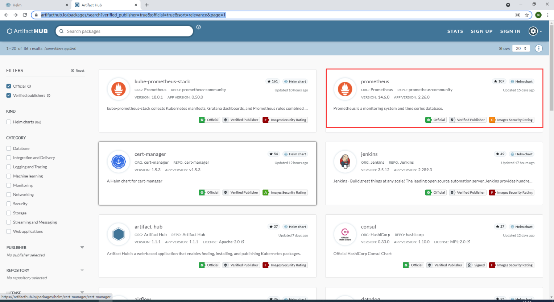554x302 pixels.
Task: Click the Official info icon in filters
Action: [x=29, y=86]
